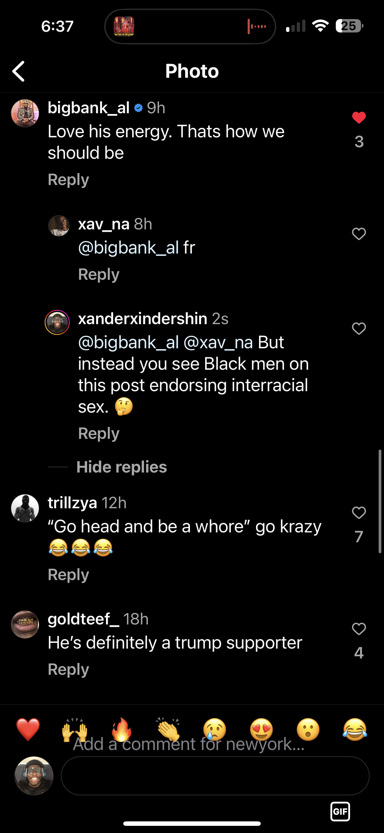384x833 pixels.
Task: Tap the red heart quick reaction emoji
Action: click(28, 729)
